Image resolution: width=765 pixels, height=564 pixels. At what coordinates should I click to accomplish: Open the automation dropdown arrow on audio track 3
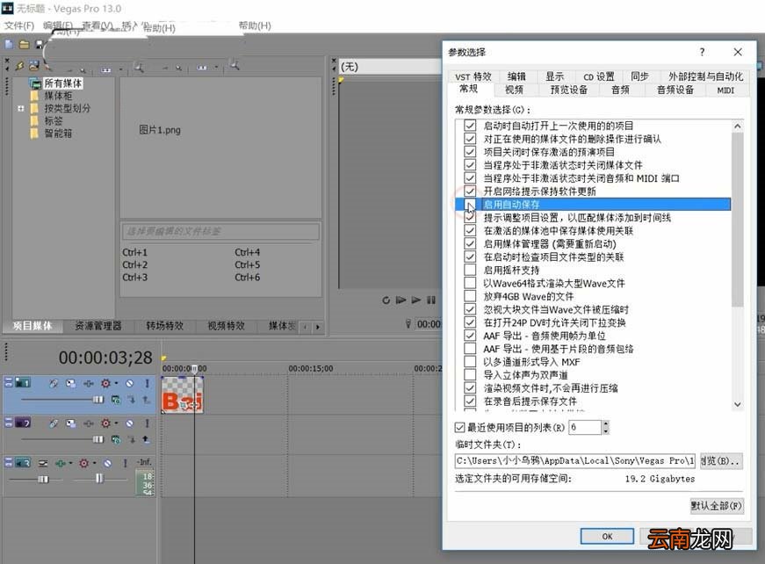(94, 463)
